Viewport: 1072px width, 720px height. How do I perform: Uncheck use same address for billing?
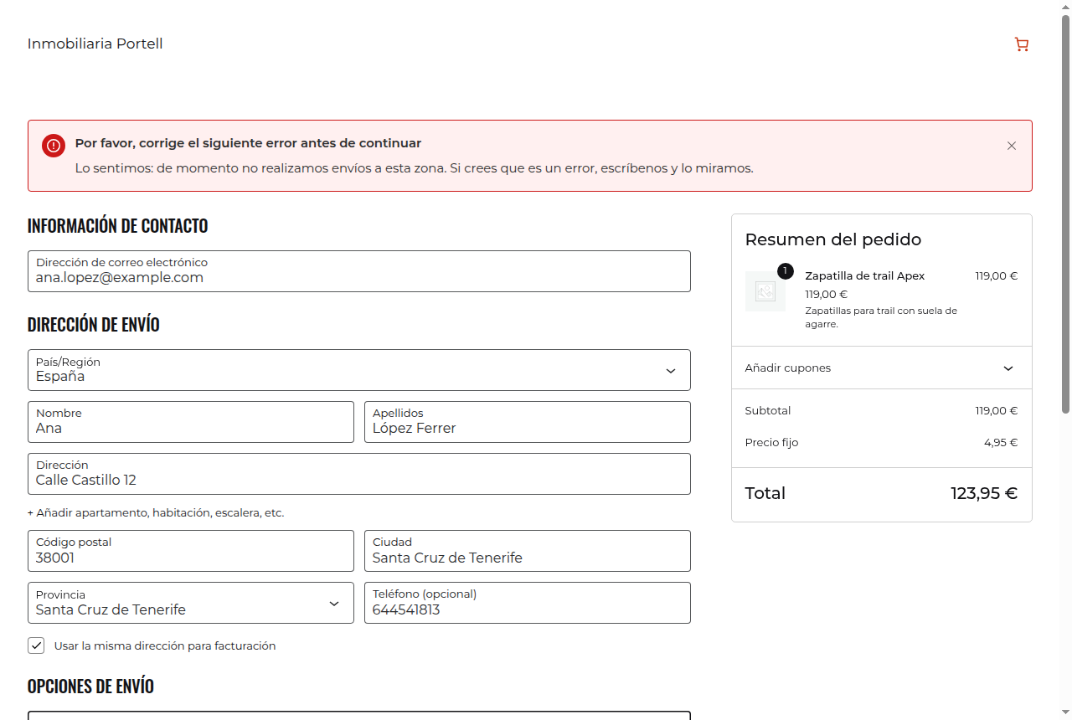(x=36, y=645)
